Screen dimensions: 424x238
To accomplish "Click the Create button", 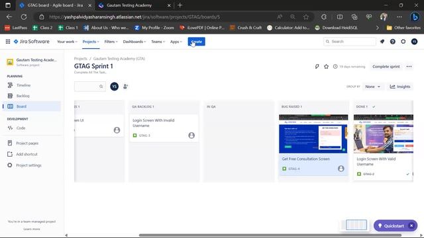I will (197, 42).
